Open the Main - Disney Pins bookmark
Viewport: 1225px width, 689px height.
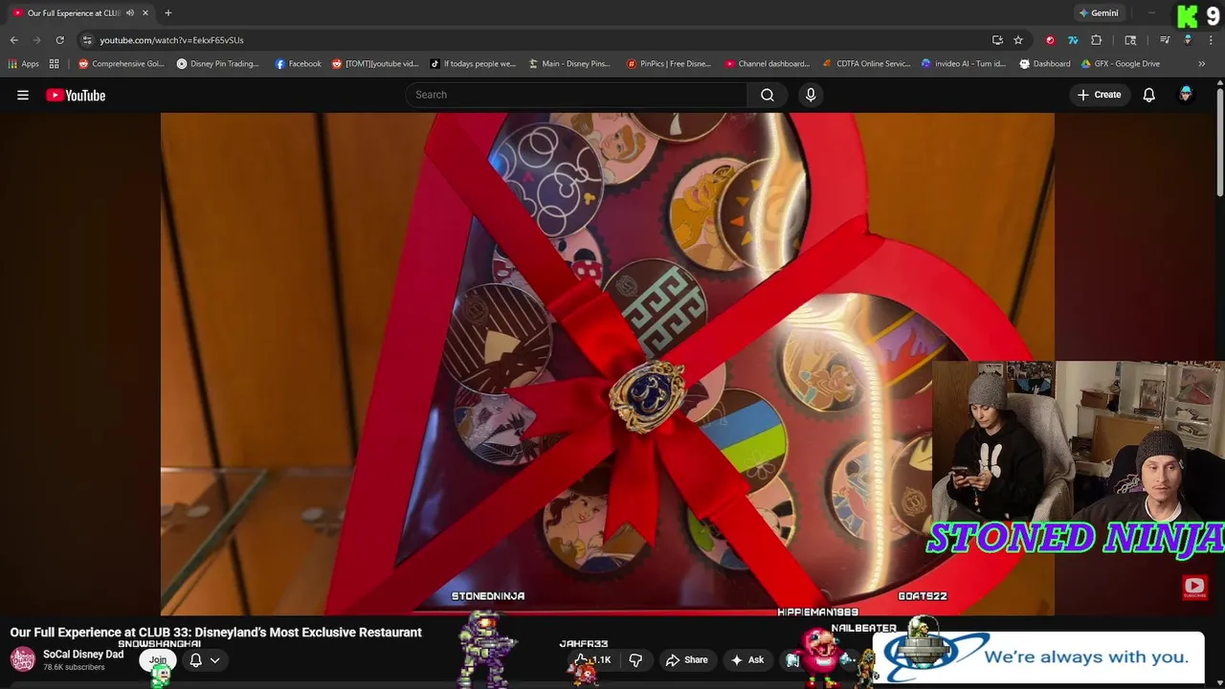point(569,64)
